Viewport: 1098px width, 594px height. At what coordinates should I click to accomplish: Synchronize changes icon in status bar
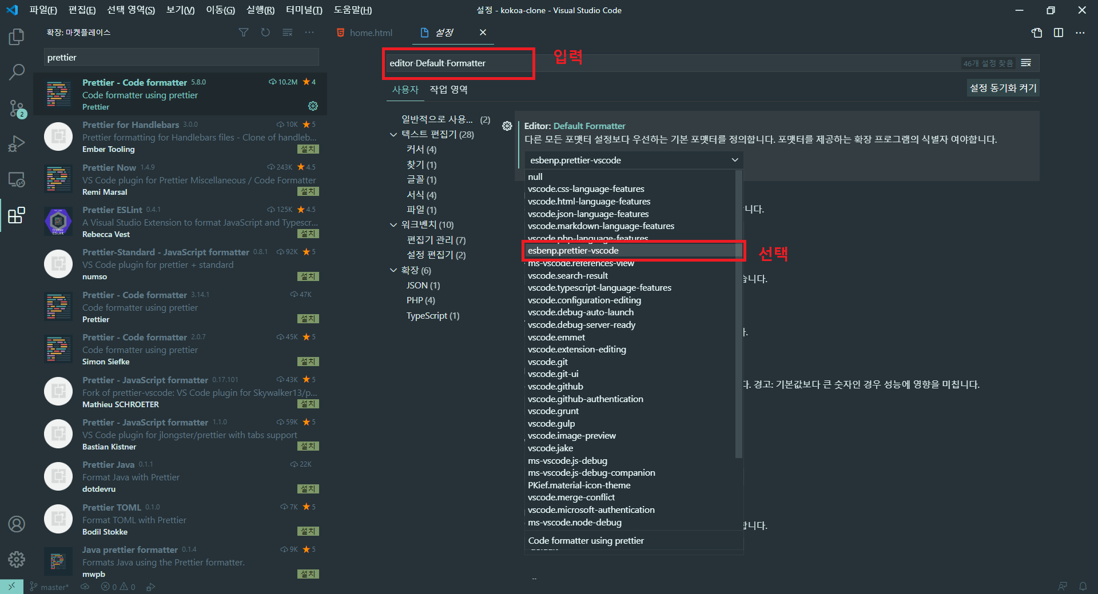click(85, 587)
